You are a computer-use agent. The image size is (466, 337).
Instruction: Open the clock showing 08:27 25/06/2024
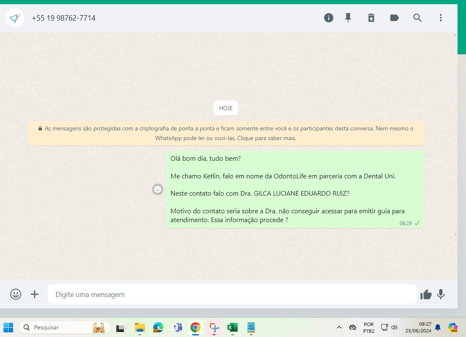click(x=418, y=327)
